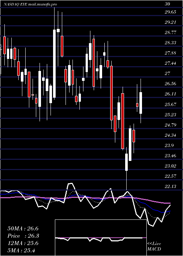Click the tall white candle below 29.21 level
This screenshot has height=256, width=183.
(x=54, y=64)
